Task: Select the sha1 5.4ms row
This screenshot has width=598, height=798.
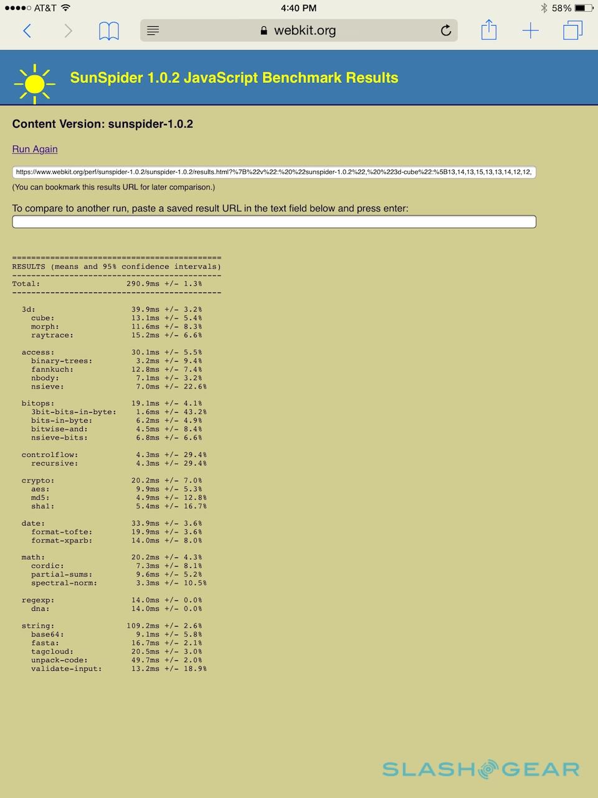Action: 119,507
